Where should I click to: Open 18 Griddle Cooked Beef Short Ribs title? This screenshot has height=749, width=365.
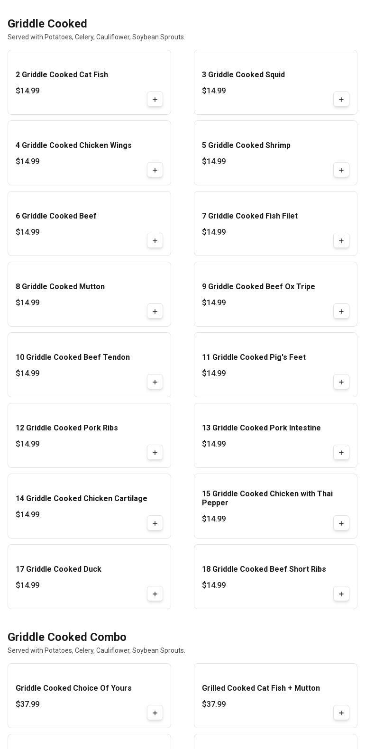(x=264, y=569)
